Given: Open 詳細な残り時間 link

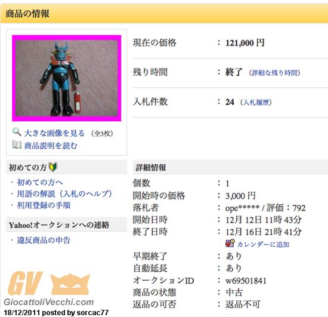Looking at the screenshot, I should coord(275,73).
